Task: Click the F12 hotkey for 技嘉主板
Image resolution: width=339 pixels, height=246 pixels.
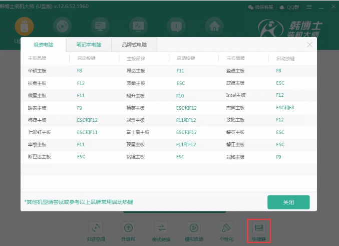Action: [81, 83]
